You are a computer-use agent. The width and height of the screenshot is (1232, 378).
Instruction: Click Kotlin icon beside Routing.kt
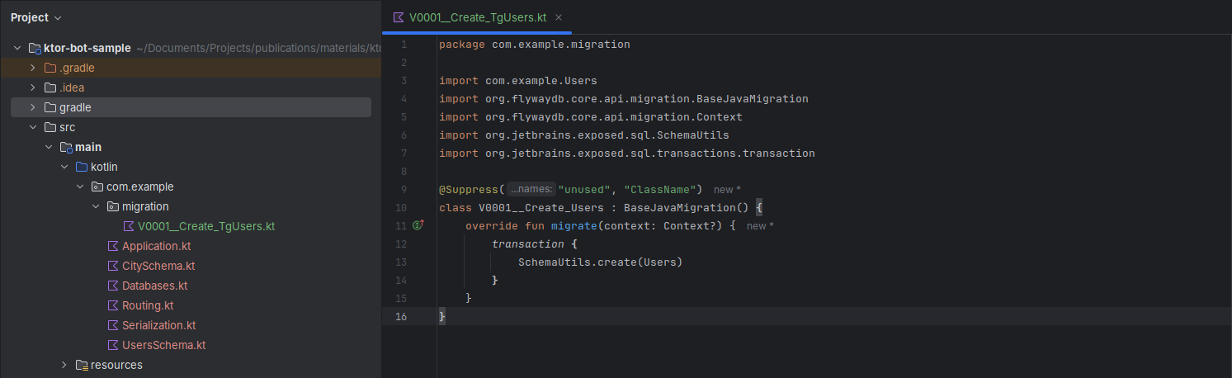click(113, 305)
